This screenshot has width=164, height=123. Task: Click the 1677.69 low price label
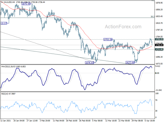130,63
